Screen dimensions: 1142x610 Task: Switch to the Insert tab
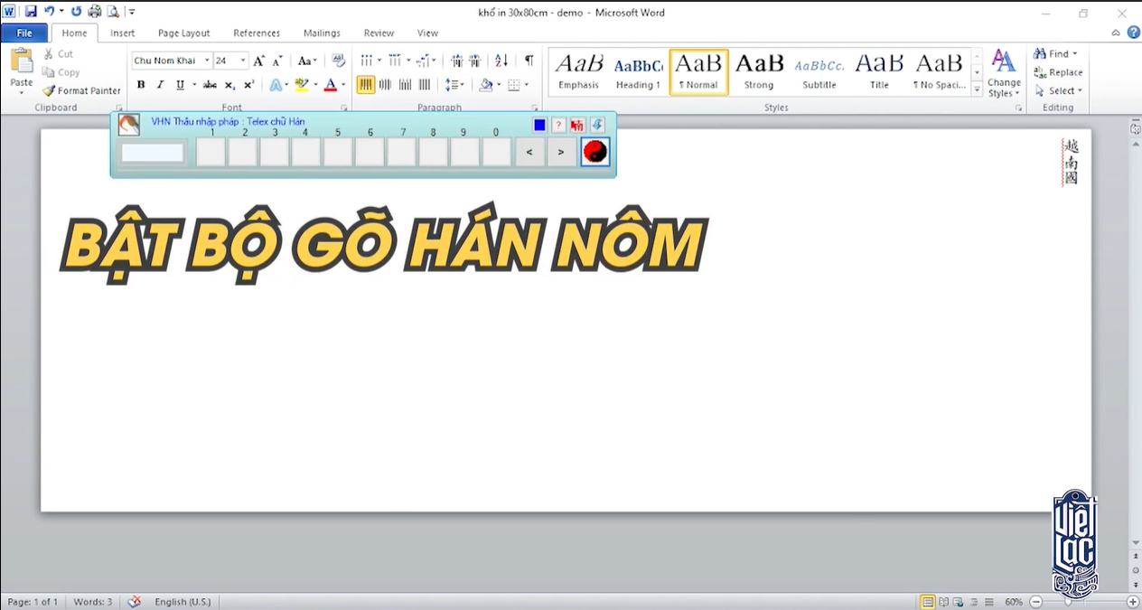point(123,33)
